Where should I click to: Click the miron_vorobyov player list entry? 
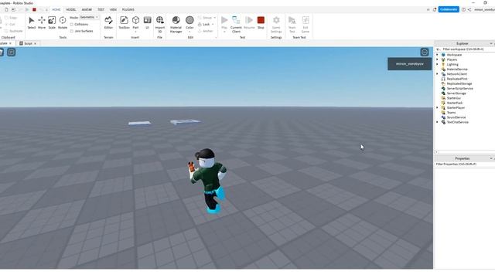(x=409, y=64)
